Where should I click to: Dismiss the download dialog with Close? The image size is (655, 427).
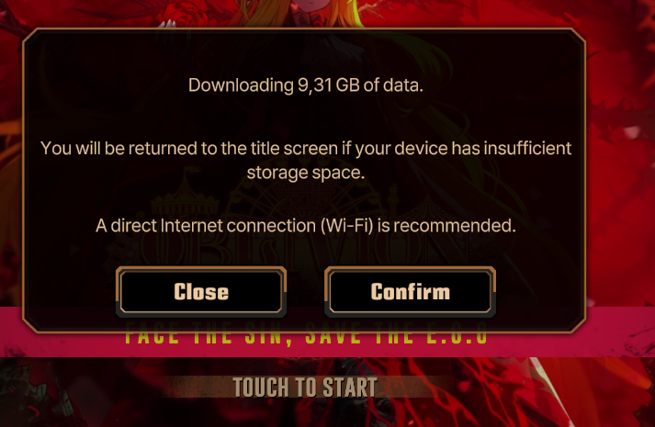201,292
